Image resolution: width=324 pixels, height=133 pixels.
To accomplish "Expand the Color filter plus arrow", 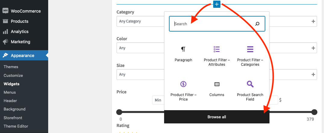I will 313,48.
